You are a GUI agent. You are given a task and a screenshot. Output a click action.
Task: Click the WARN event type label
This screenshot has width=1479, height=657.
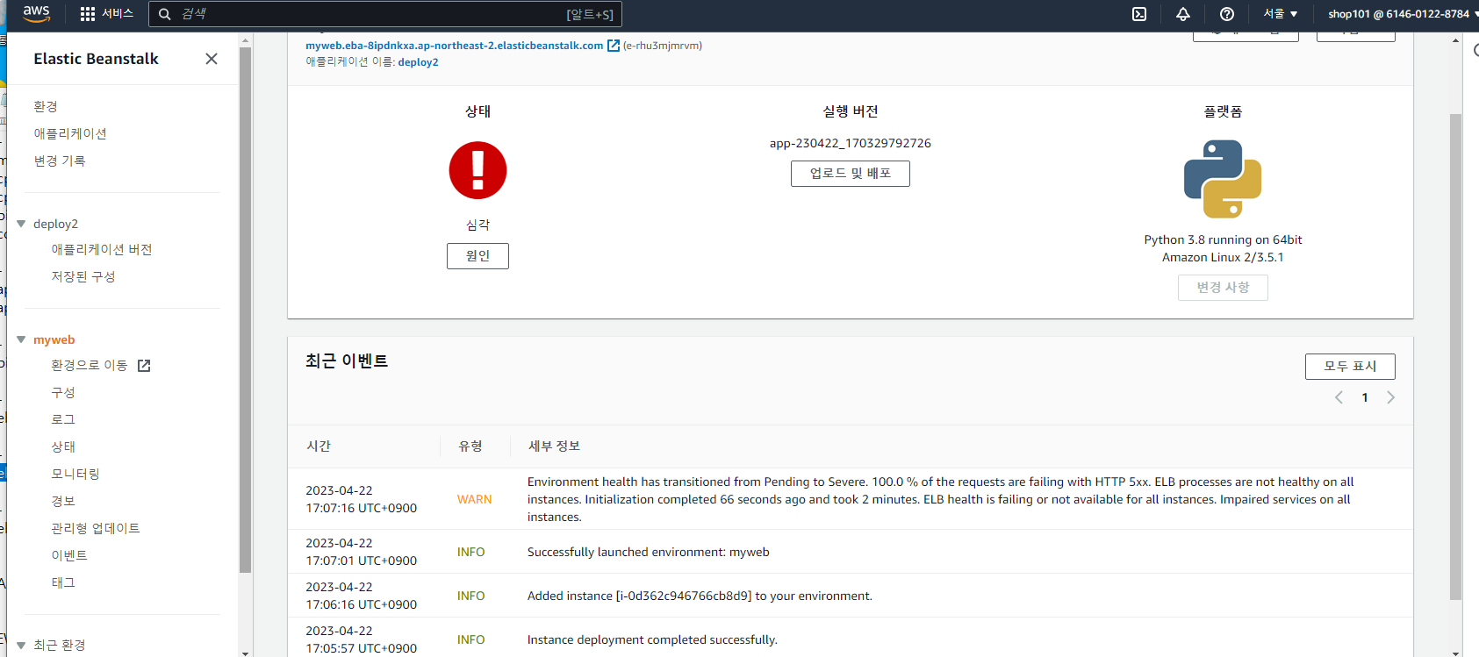[474, 499]
